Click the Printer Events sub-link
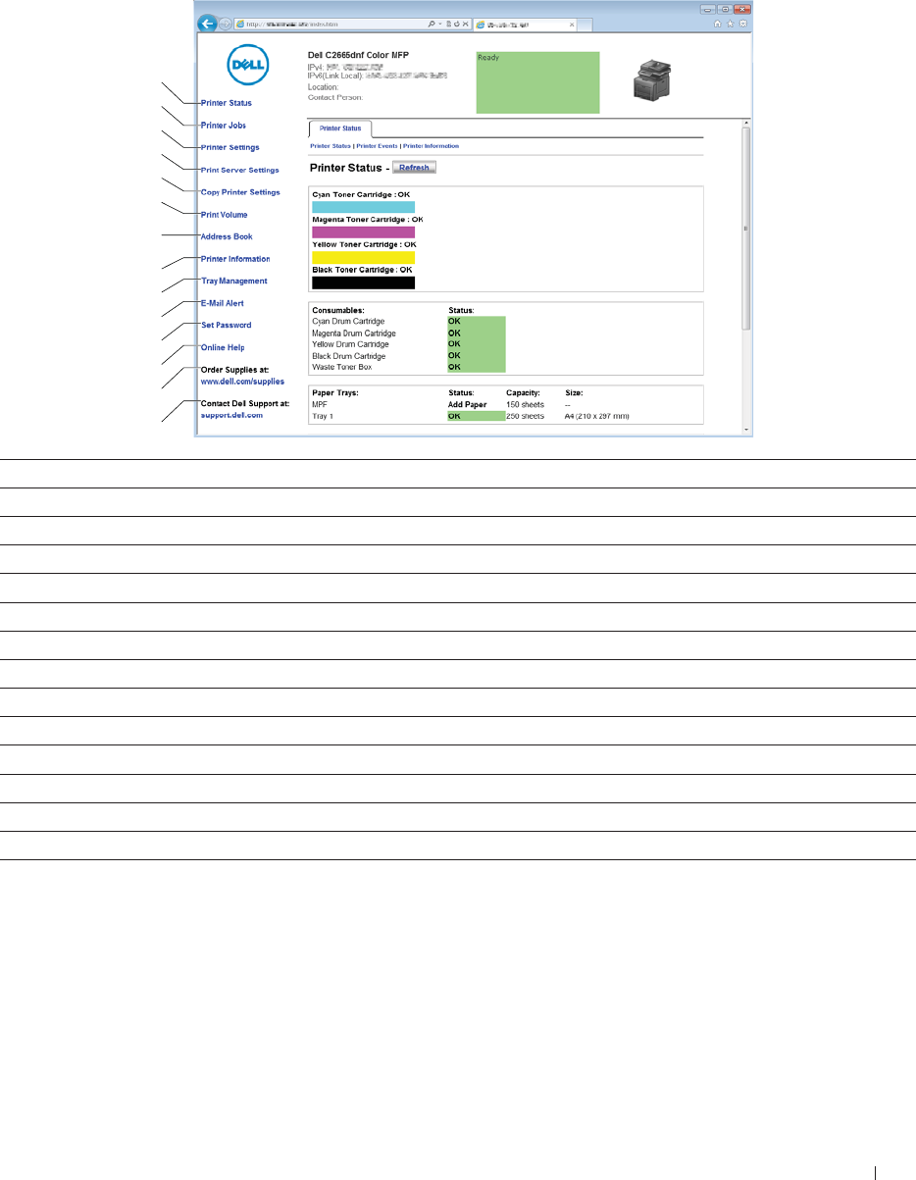 (377, 145)
